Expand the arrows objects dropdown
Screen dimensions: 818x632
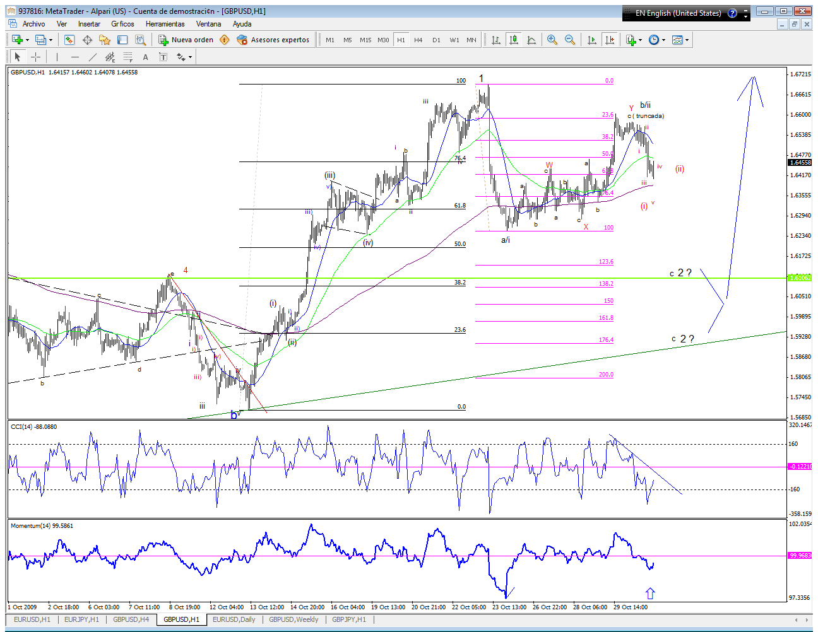(190, 57)
